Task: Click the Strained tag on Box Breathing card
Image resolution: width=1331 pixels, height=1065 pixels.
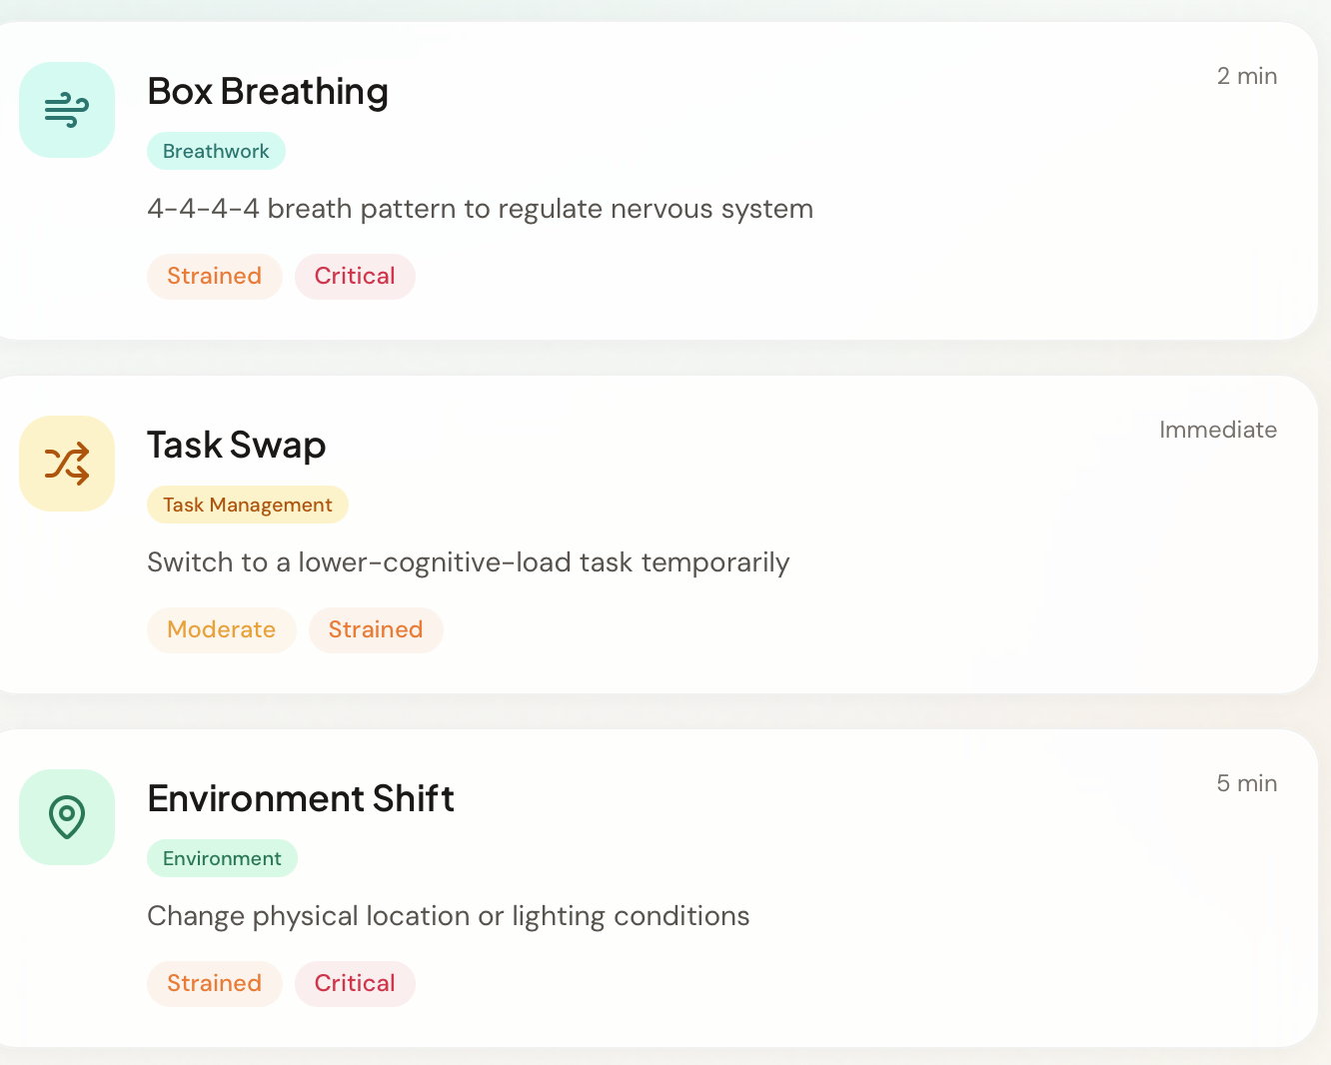Action: pyautogui.click(x=214, y=277)
